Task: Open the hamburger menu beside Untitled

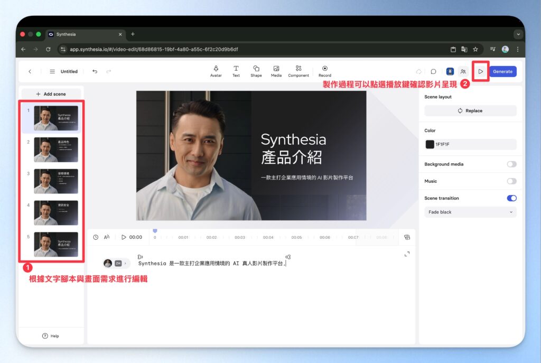Action: 52,71
